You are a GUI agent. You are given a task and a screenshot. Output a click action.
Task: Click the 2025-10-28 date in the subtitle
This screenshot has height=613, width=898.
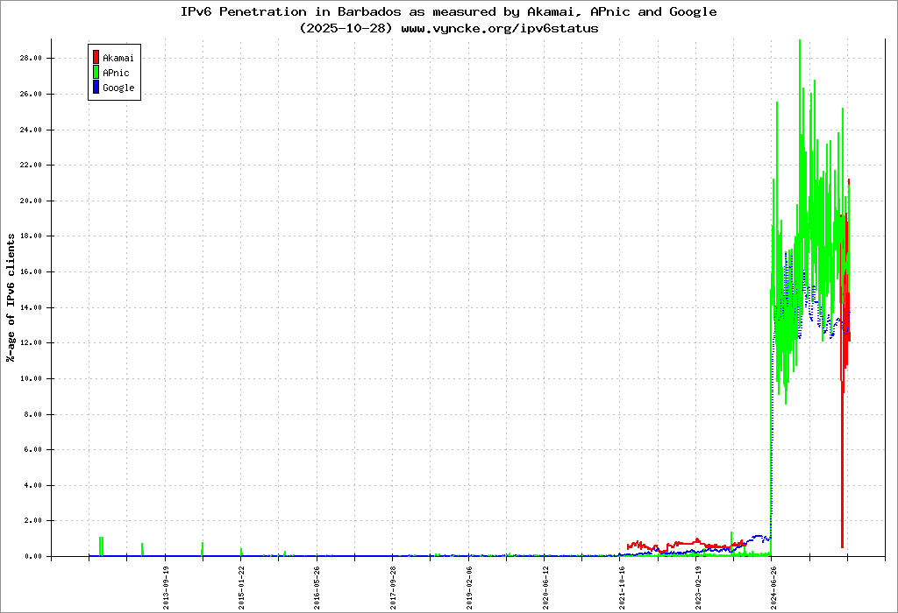349,28
